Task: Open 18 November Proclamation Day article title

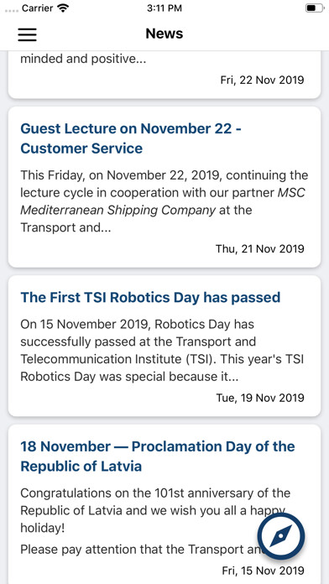Action: 158,456
